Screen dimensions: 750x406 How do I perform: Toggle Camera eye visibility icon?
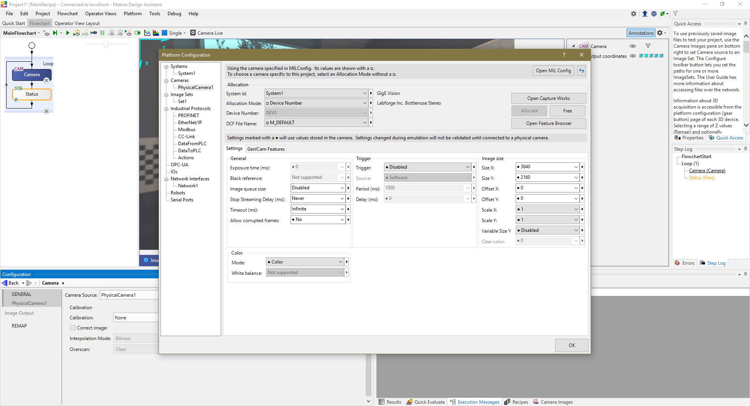(633, 46)
